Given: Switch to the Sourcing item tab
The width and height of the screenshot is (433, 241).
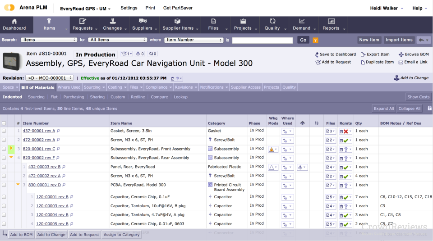Looking at the screenshot, I should [x=94, y=87].
